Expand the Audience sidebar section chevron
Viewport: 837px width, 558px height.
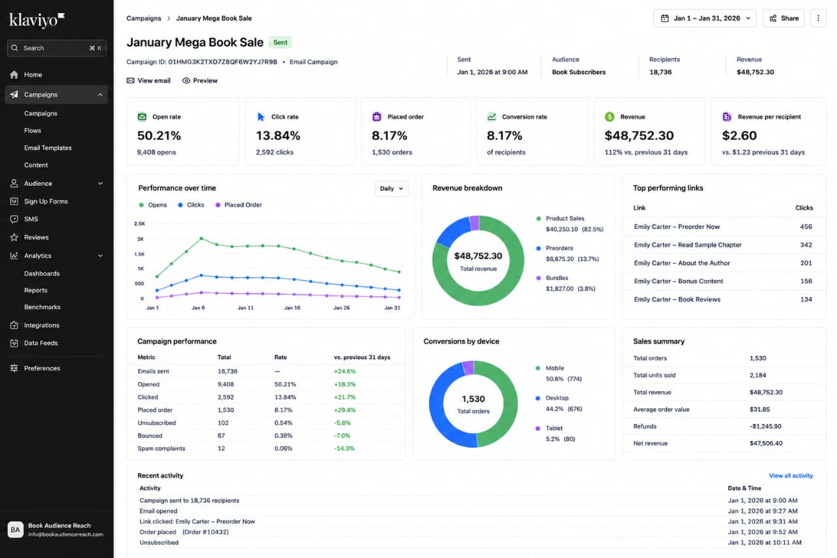tap(100, 184)
